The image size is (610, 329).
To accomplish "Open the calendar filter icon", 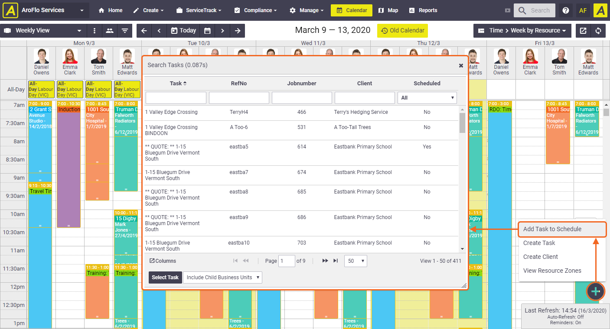I will [125, 31].
